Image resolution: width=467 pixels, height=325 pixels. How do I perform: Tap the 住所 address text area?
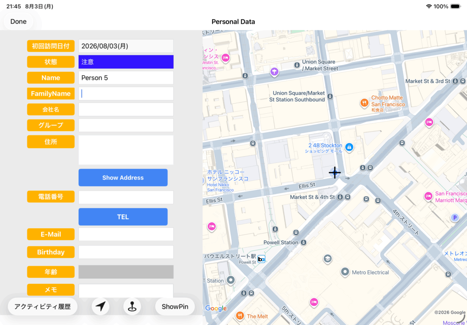126,150
